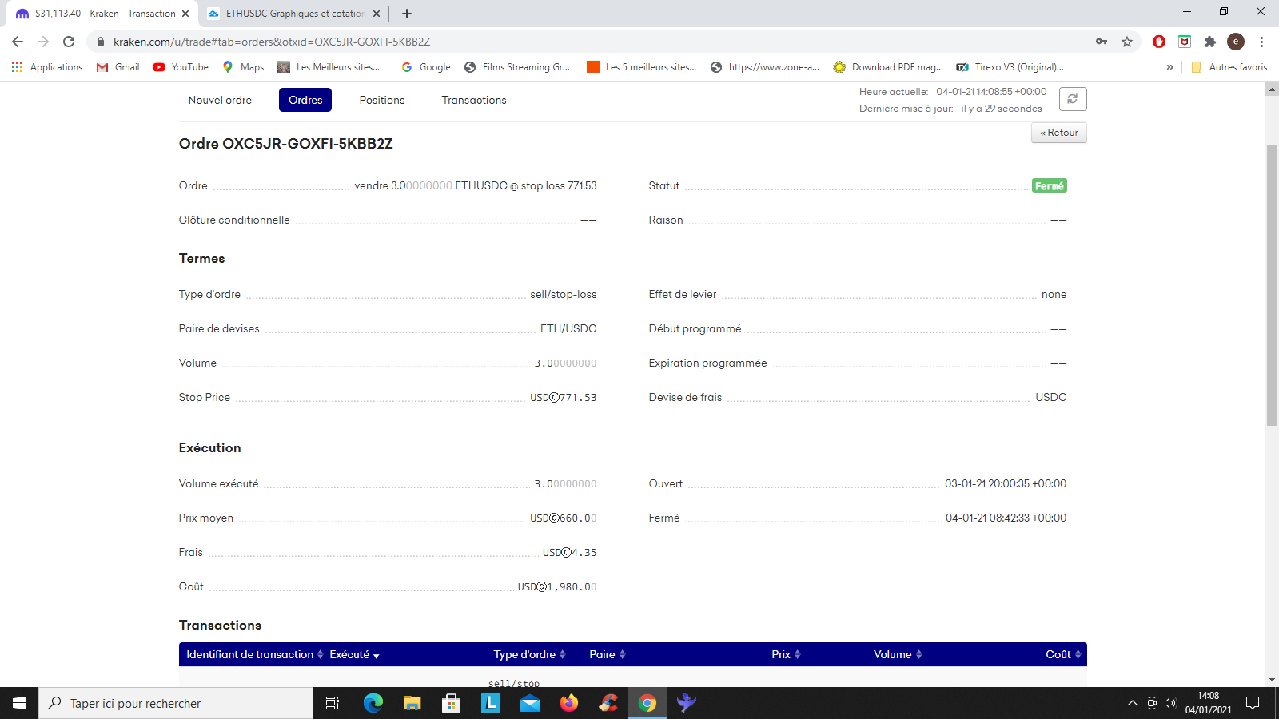Click the Kraken refresh icon button

tap(1073, 99)
